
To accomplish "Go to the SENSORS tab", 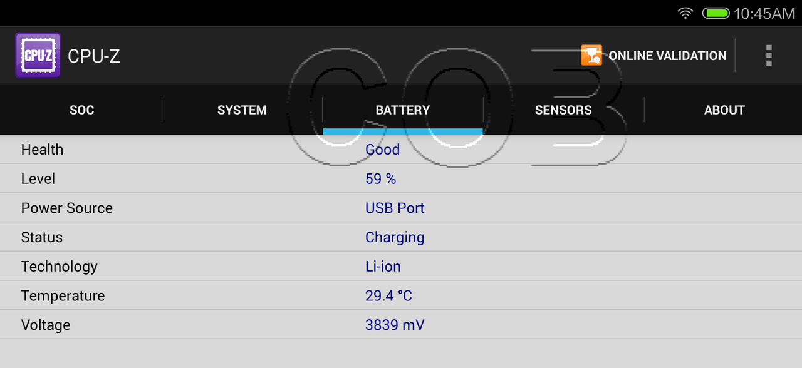I will coord(563,110).
